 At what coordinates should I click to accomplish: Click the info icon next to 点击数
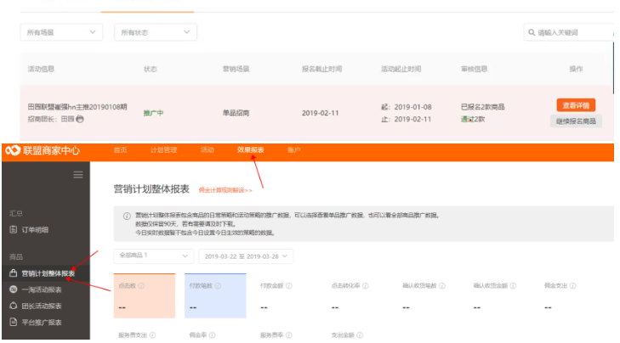click(141, 286)
